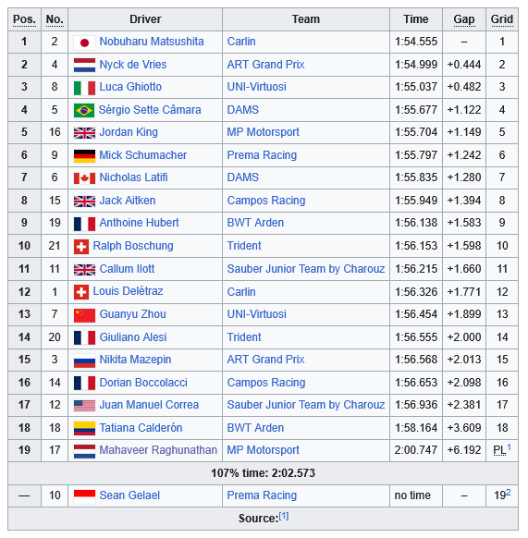Open Campos Racing link in Aitken row

tap(266, 201)
